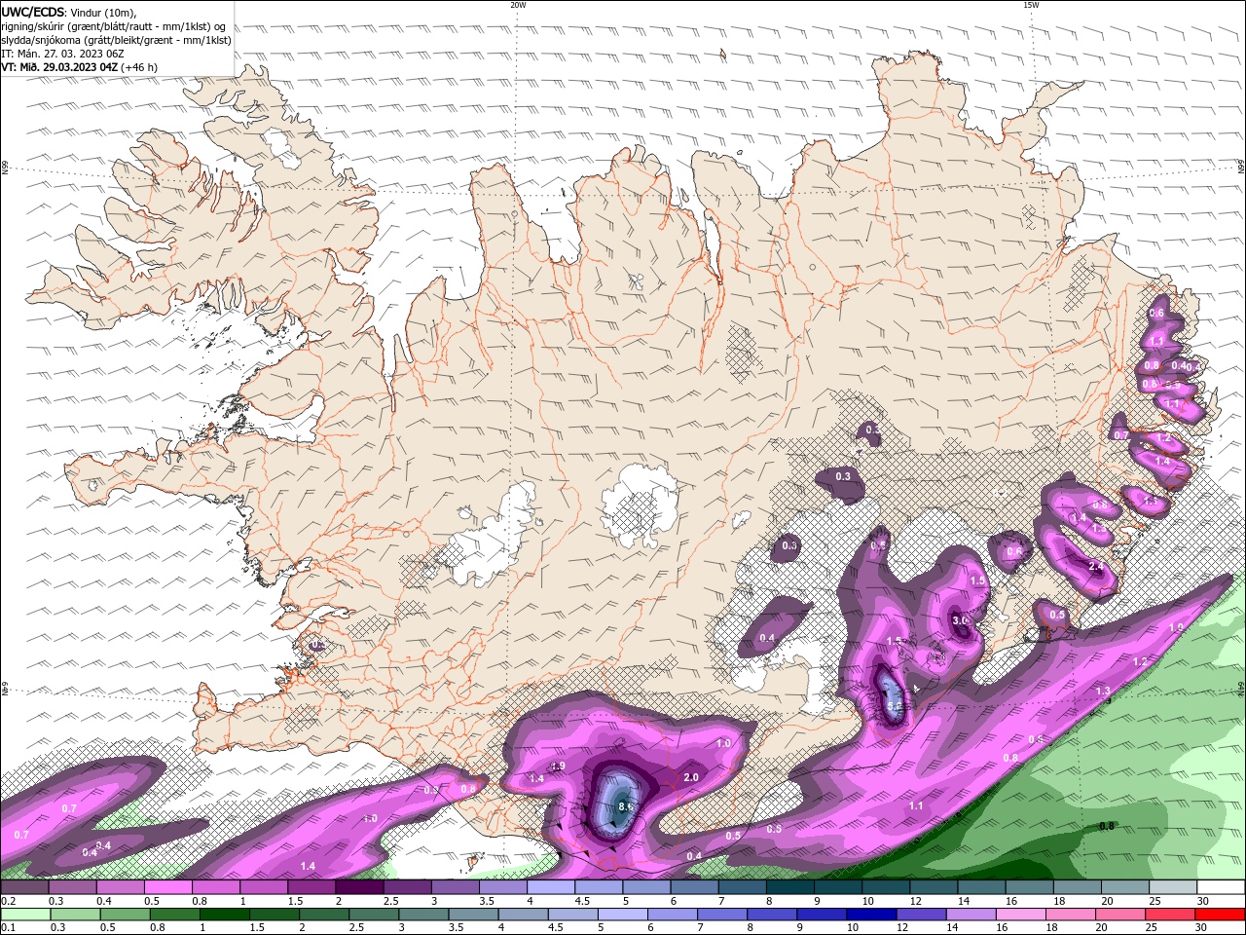Click the red swatch after 30 in rain scale
This screenshot has height=935, width=1246.
click(1219, 915)
